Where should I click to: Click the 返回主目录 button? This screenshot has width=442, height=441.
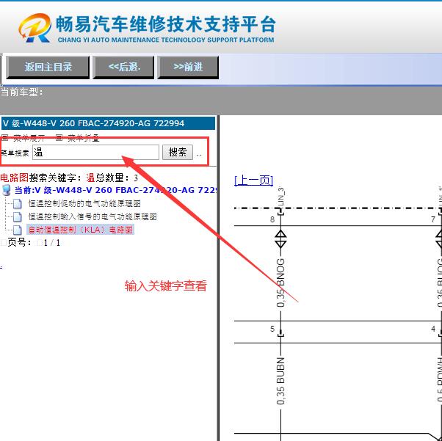pyautogui.click(x=48, y=68)
